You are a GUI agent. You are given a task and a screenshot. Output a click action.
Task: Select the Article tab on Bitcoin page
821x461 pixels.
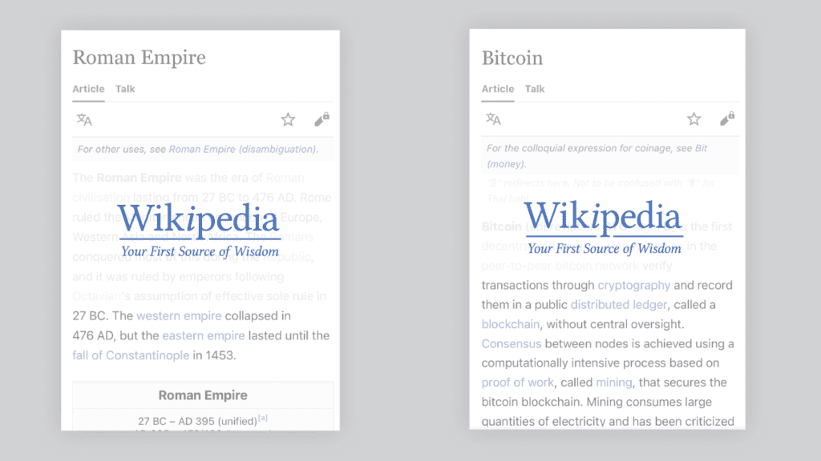coord(498,89)
